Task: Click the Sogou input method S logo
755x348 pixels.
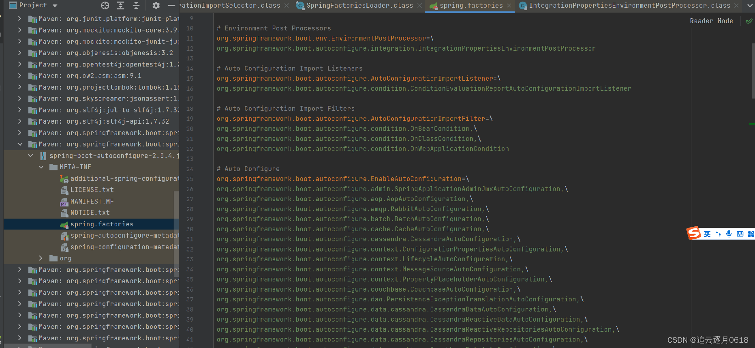Action: (x=693, y=233)
